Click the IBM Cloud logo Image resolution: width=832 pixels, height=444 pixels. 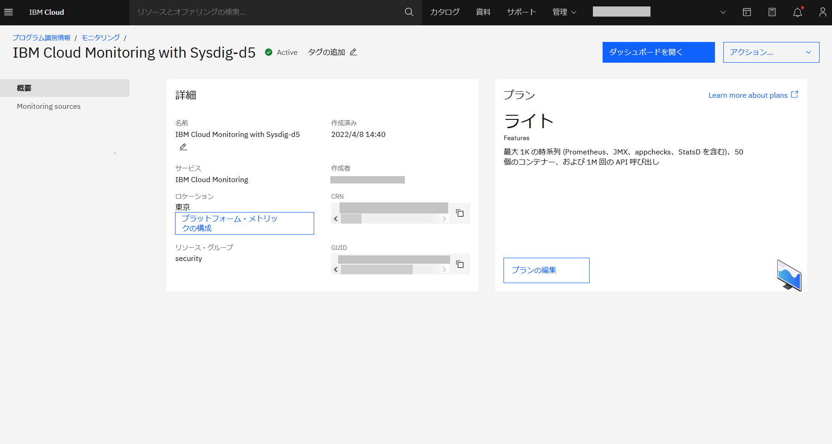pos(47,12)
